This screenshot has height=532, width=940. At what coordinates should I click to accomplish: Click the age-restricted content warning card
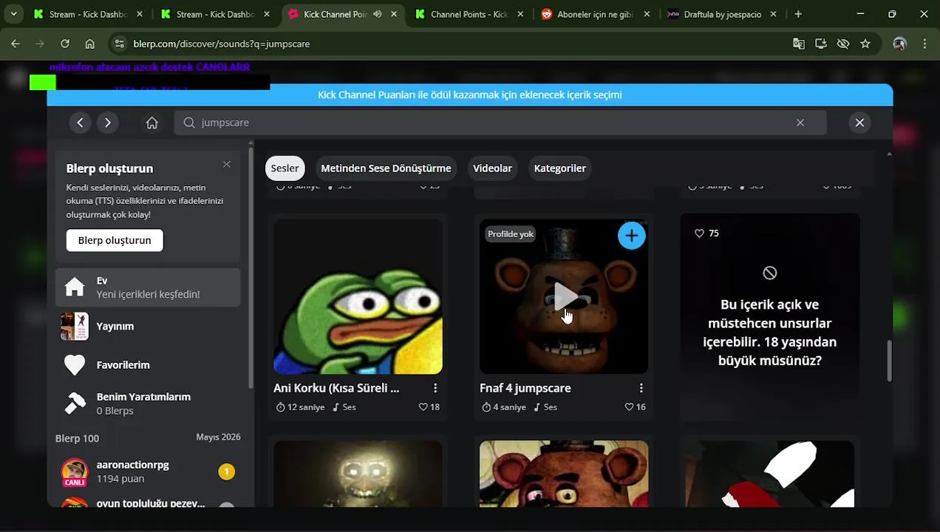770,318
